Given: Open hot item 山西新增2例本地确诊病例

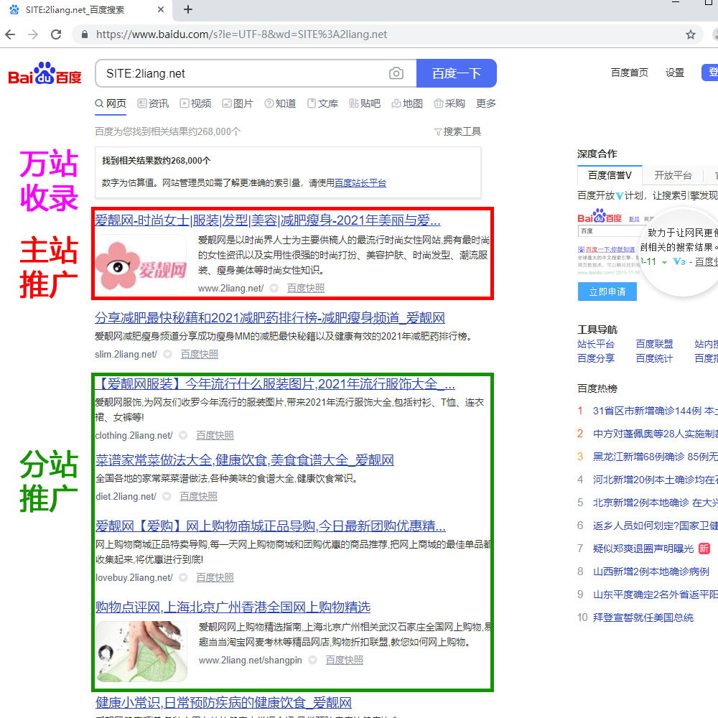Looking at the screenshot, I should point(651,572).
